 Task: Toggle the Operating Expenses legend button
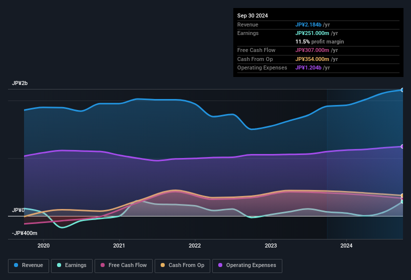(x=247, y=265)
